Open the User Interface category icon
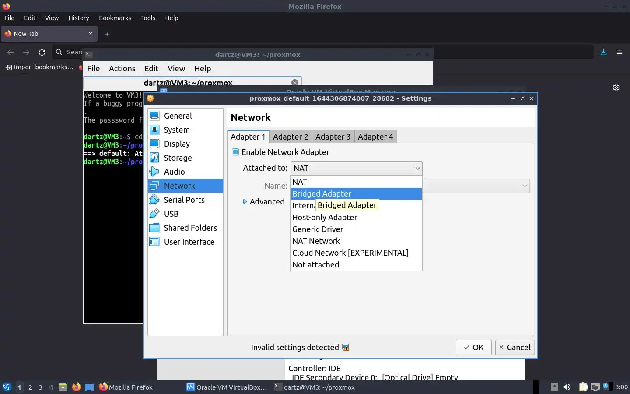630x394 pixels. (x=154, y=242)
